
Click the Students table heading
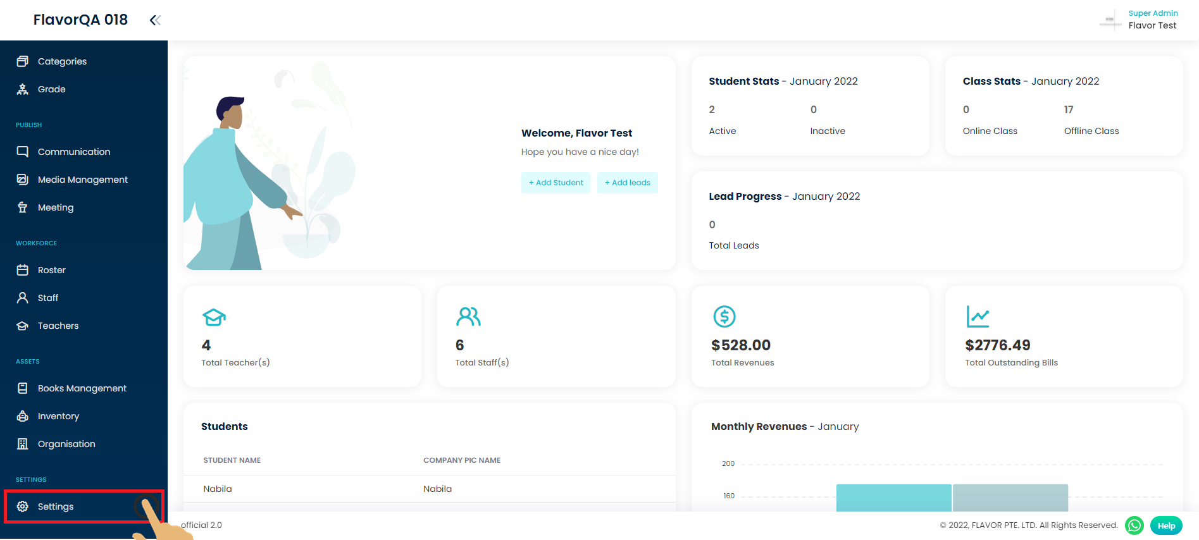click(225, 426)
